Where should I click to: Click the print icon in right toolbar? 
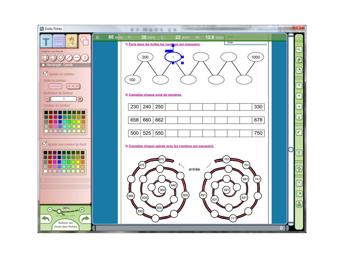[x=299, y=204]
